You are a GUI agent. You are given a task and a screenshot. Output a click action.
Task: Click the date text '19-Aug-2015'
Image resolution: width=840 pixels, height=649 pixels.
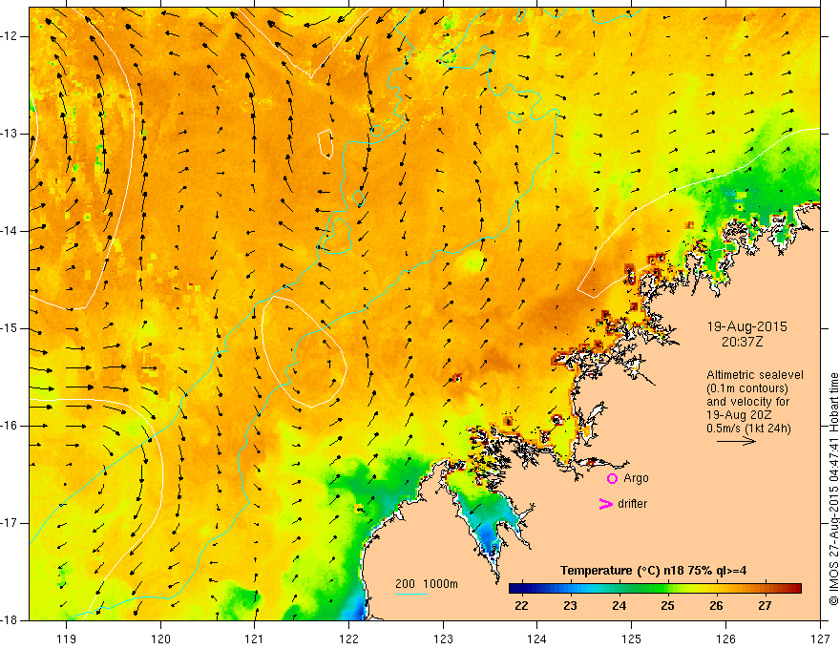click(x=746, y=326)
